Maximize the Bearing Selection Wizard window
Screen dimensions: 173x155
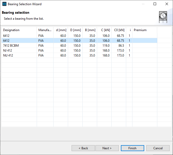155,4
